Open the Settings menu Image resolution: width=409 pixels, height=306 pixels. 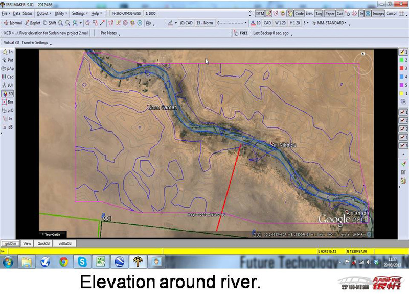coord(79,13)
